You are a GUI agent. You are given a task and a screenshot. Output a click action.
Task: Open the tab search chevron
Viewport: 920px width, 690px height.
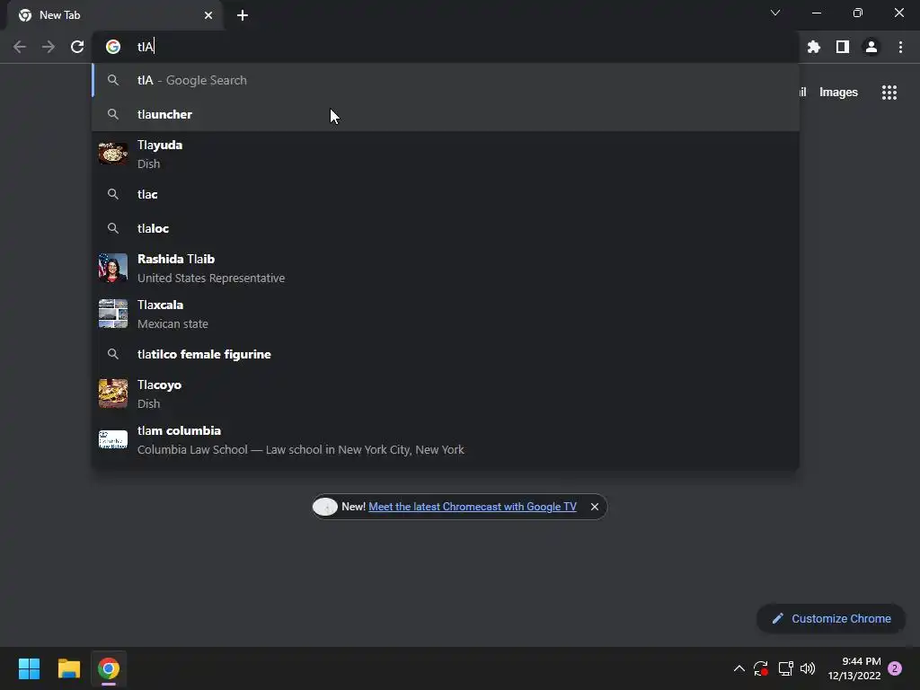(775, 13)
